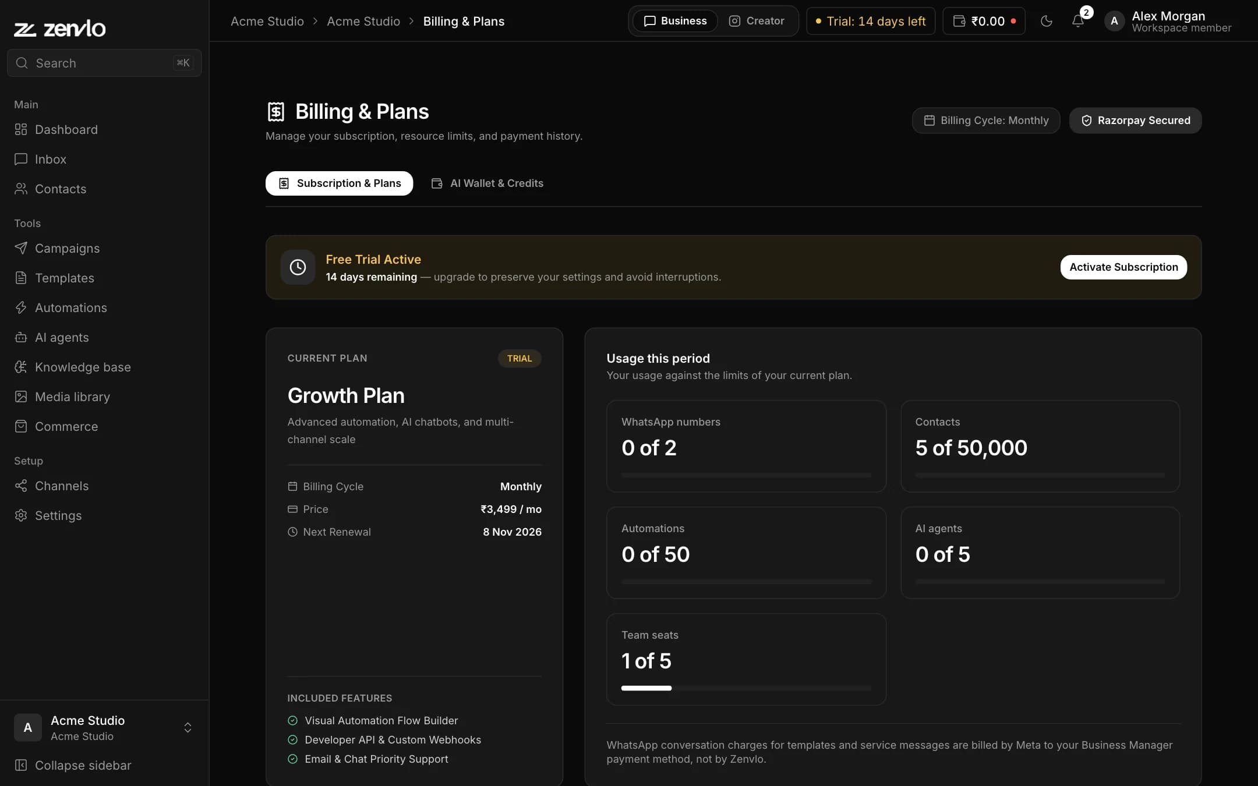Viewport: 1258px width, 786px height.
Task: Click the billing receipt icon beside title
Action: (275, 112)
